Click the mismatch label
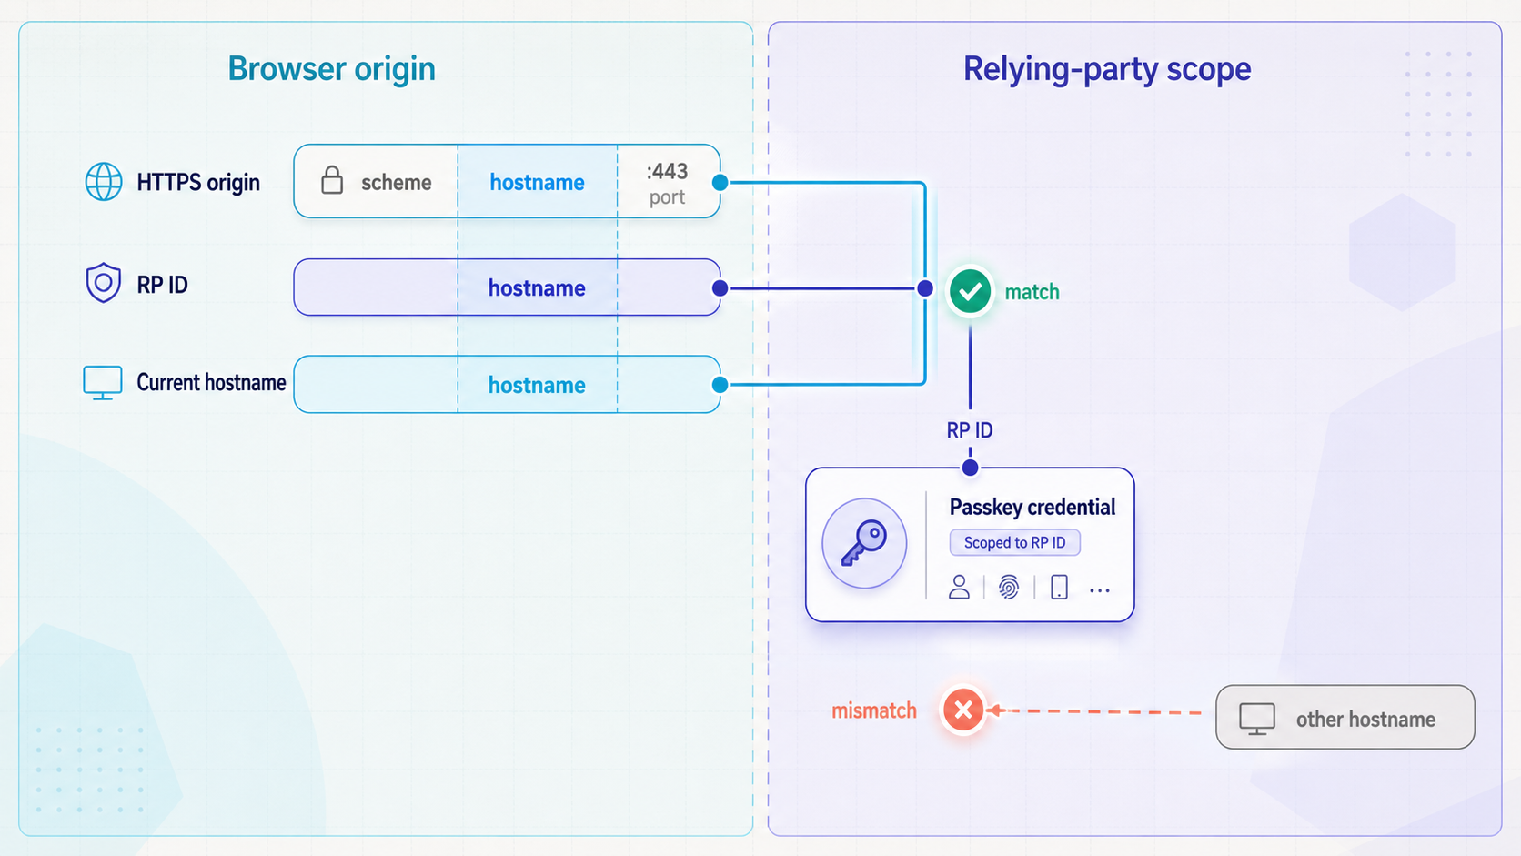Image resolution: width=1521 pixels, height=856 pixels. tap(874, 710)
